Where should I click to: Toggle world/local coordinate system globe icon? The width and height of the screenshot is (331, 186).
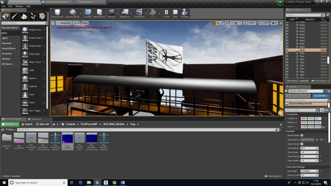coord(227,23)
